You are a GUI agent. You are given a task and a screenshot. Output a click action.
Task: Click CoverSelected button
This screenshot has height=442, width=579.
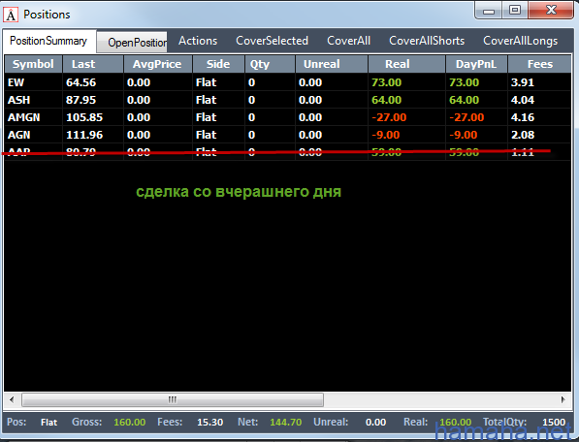coord(273,41)
